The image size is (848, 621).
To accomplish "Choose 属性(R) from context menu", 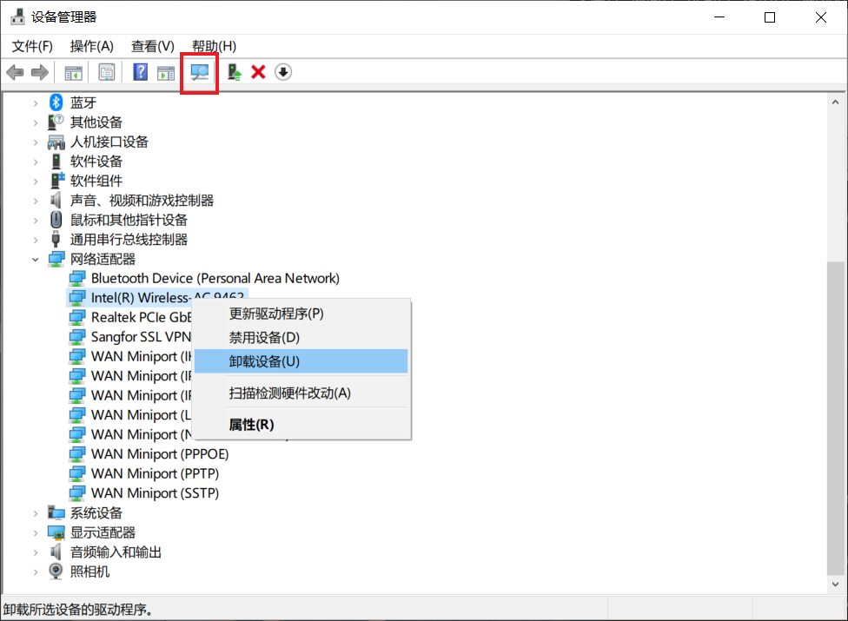I will pyautogui.click(x=301, y=424).
